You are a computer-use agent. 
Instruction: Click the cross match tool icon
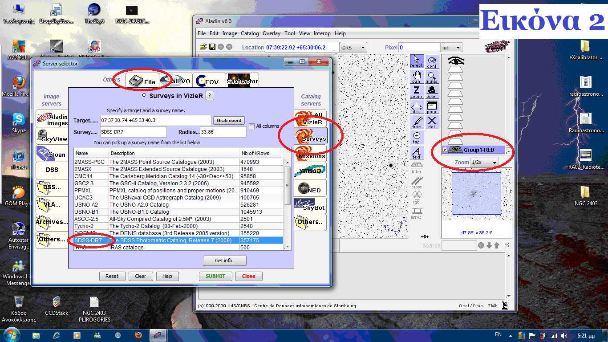pyautogui.click(x=416, y=183)
